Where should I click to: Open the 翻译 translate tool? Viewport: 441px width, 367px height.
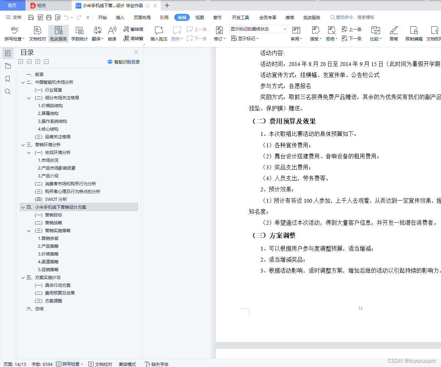(98, 34)
